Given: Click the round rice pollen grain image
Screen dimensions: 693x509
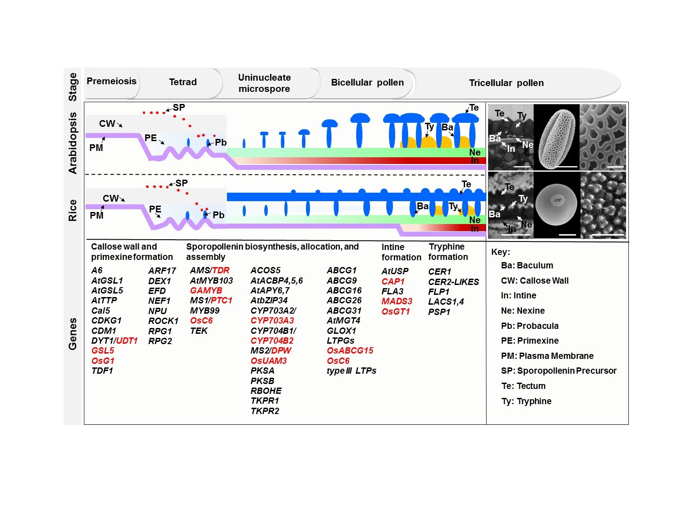Looking at the screenshot, I should point(556,204).
